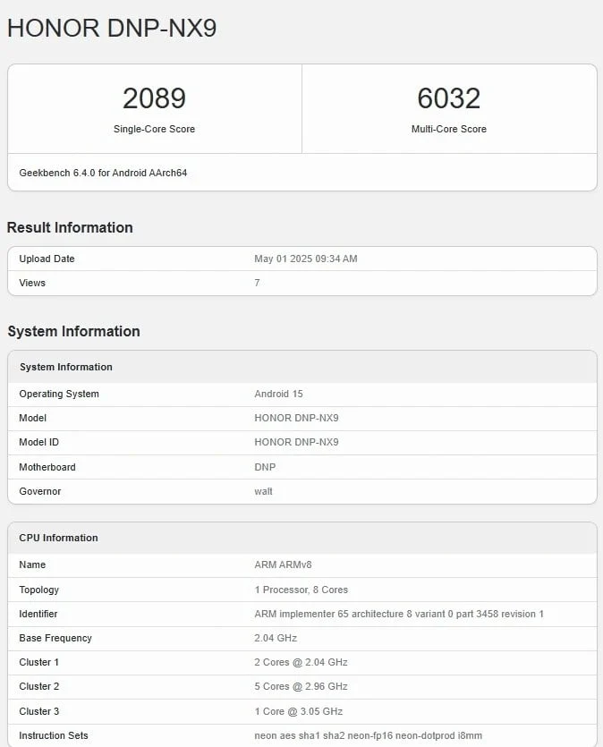This screenshot has height=747, width=603.
Task: Click the Identifier label
Action: coord(38,614)
